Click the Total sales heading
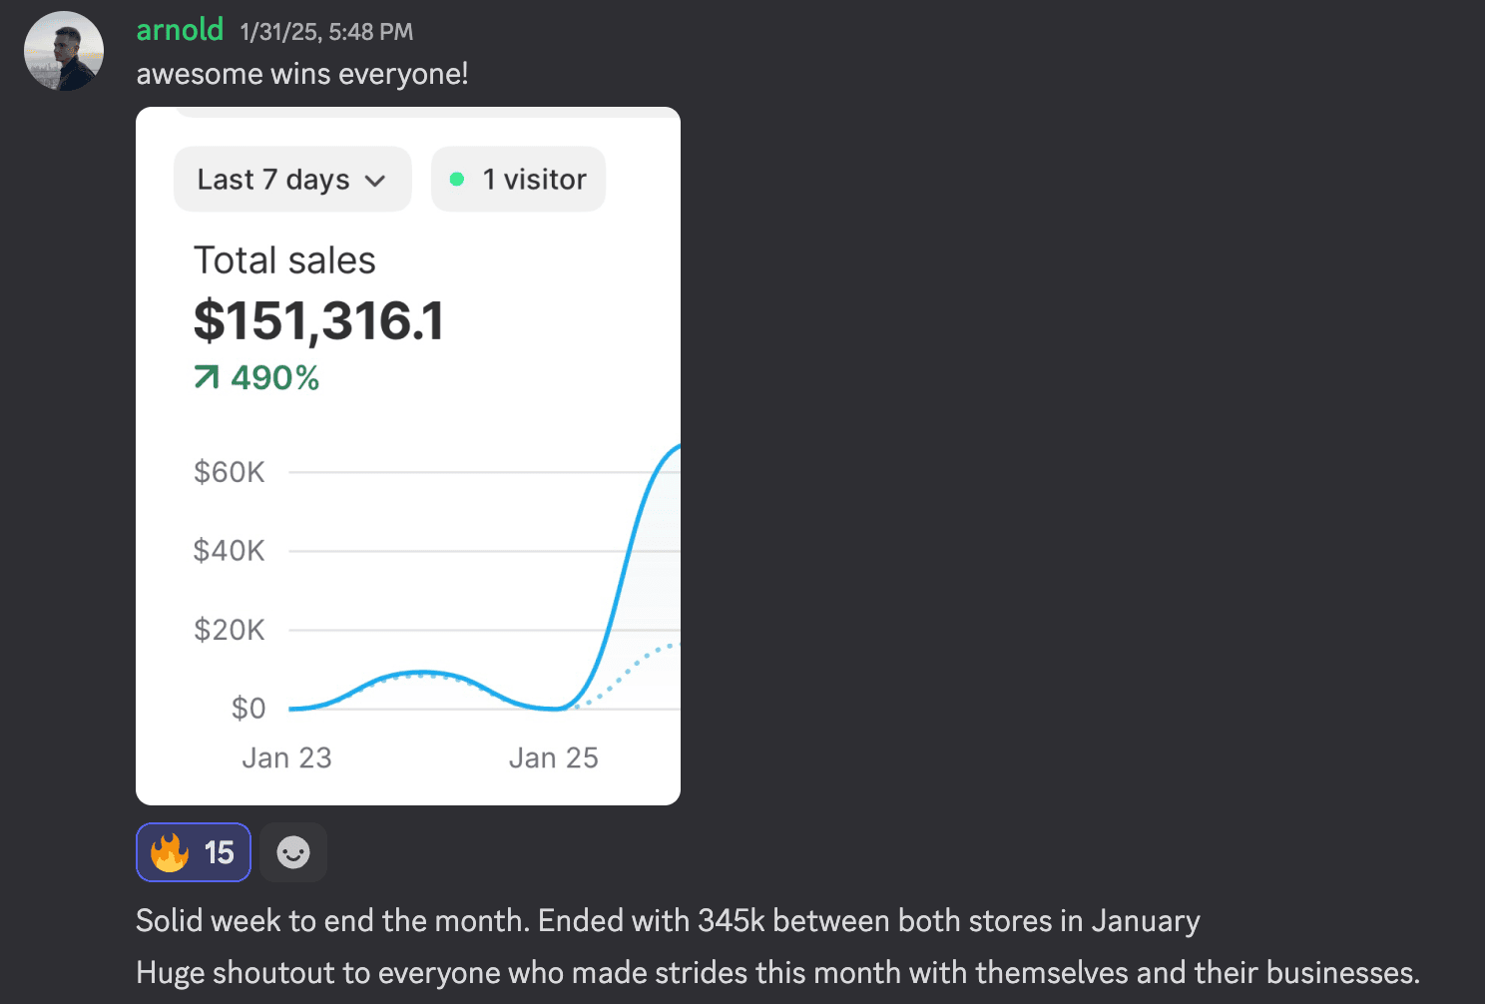The height and width of the screenshot is (1004, 1485). [x=284, y=260]
